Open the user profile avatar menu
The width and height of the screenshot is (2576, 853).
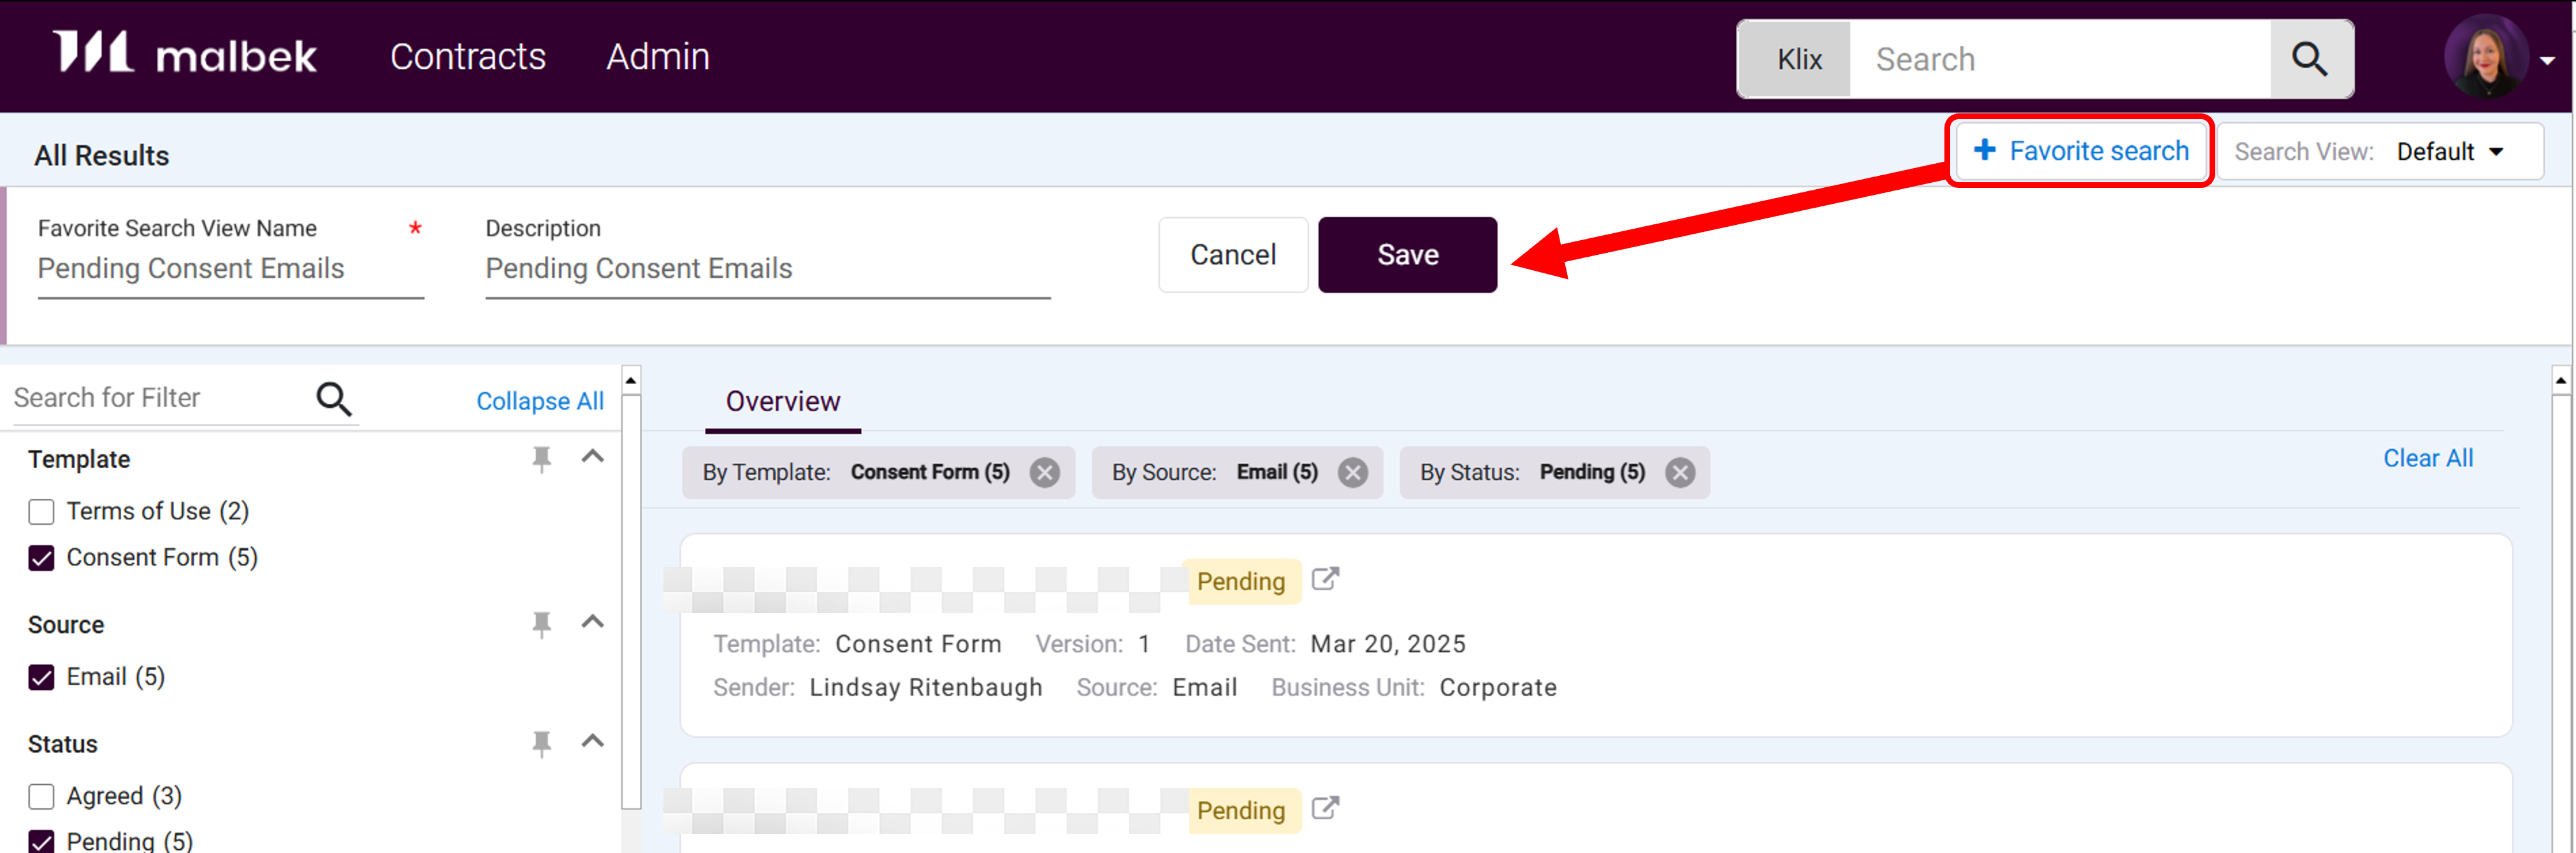[2486, 57]
